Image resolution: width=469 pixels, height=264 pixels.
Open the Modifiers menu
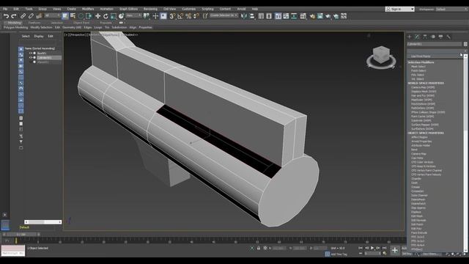point(88,9)
